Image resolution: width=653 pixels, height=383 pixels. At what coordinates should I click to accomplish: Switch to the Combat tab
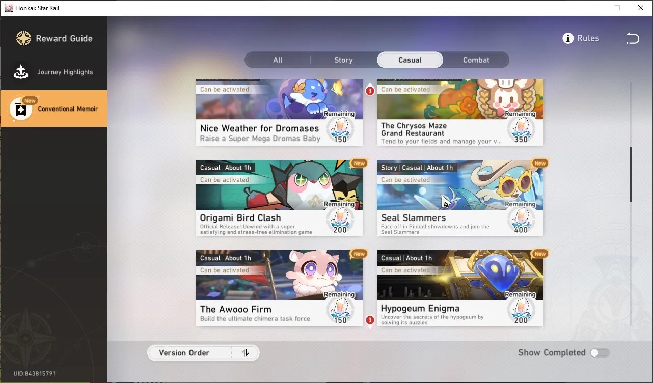[476, 60]
